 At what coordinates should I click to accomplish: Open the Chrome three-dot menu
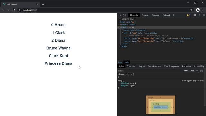[x=203, y=10]
